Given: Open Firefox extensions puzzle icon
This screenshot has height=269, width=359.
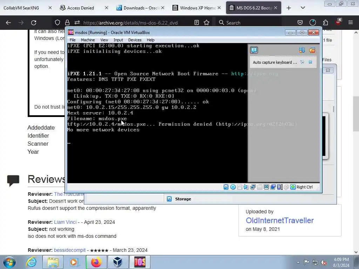Looking at the screenshot, I should [325, 23].
